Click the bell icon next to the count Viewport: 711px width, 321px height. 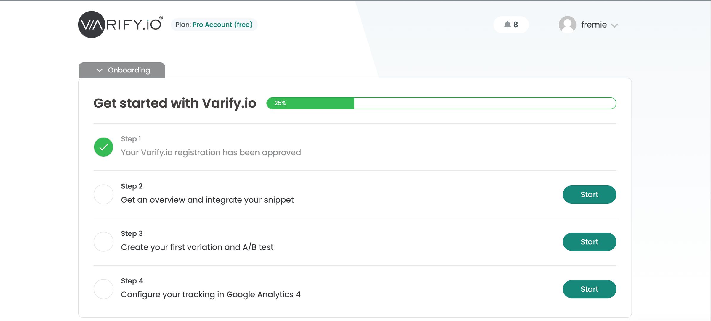(x=507, y=25)
